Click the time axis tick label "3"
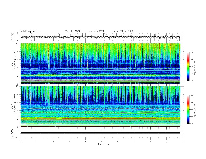Image resolution: width=206 pixels, height=159 pixels. click(69, 142)
